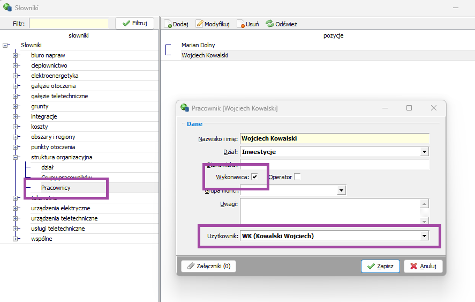The width and height of the screenshot is (475, 302).
Task: Open the Grupa mont. dropdown arrow
Action: [x=341, y=190]
